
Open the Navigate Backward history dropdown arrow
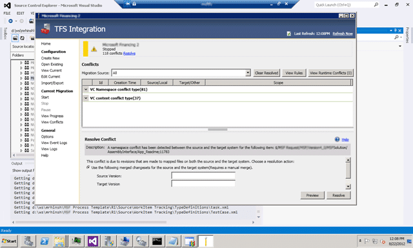16,21
